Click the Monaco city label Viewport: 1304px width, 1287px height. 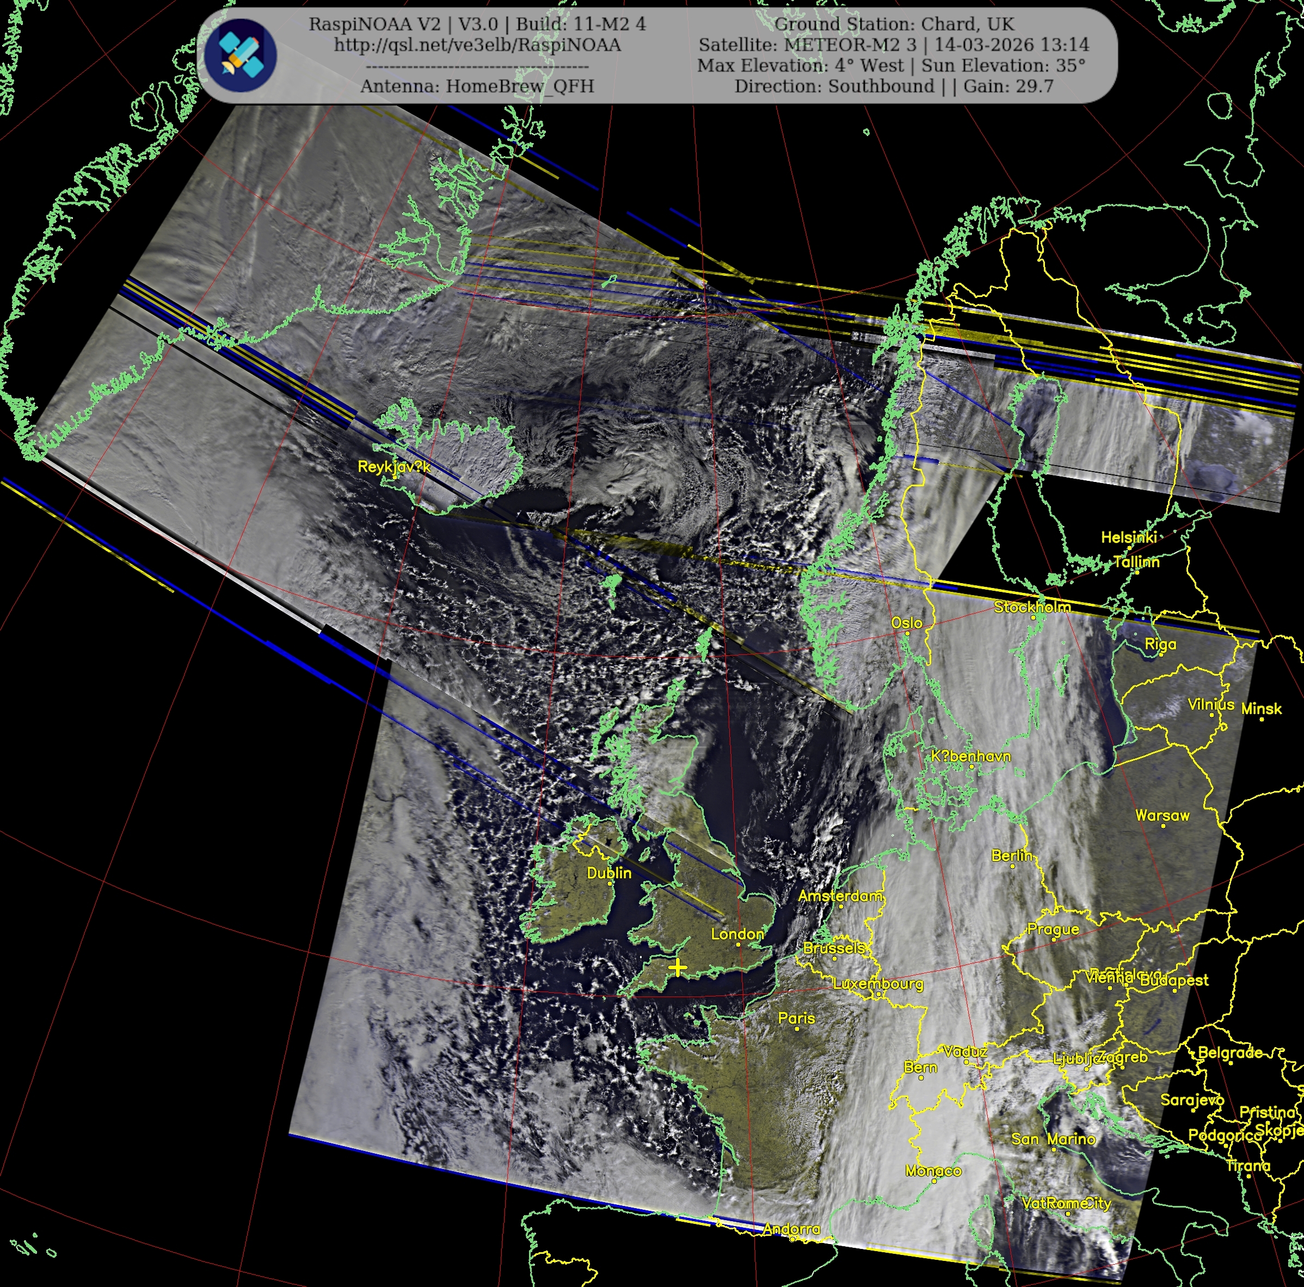click(933, 1171)
